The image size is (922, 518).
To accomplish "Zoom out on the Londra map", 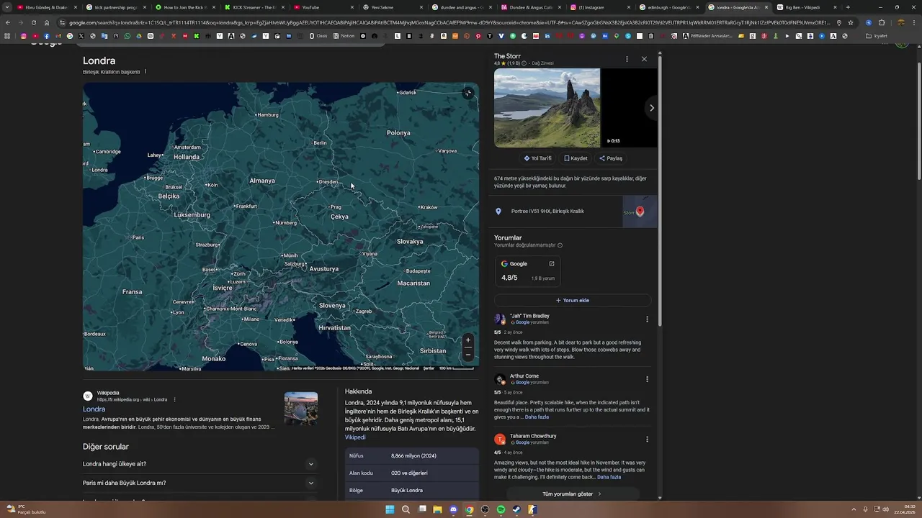I will (x=467, y=353).
